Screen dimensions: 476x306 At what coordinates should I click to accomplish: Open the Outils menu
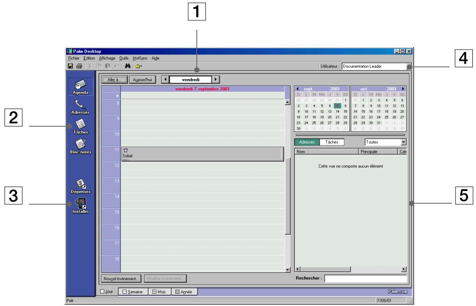click(x=124, y=58)
